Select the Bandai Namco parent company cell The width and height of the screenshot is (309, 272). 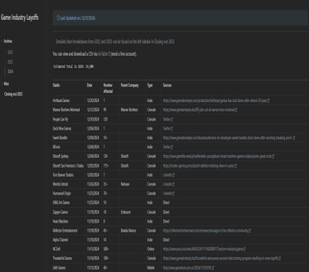click(x=129, y=231)
